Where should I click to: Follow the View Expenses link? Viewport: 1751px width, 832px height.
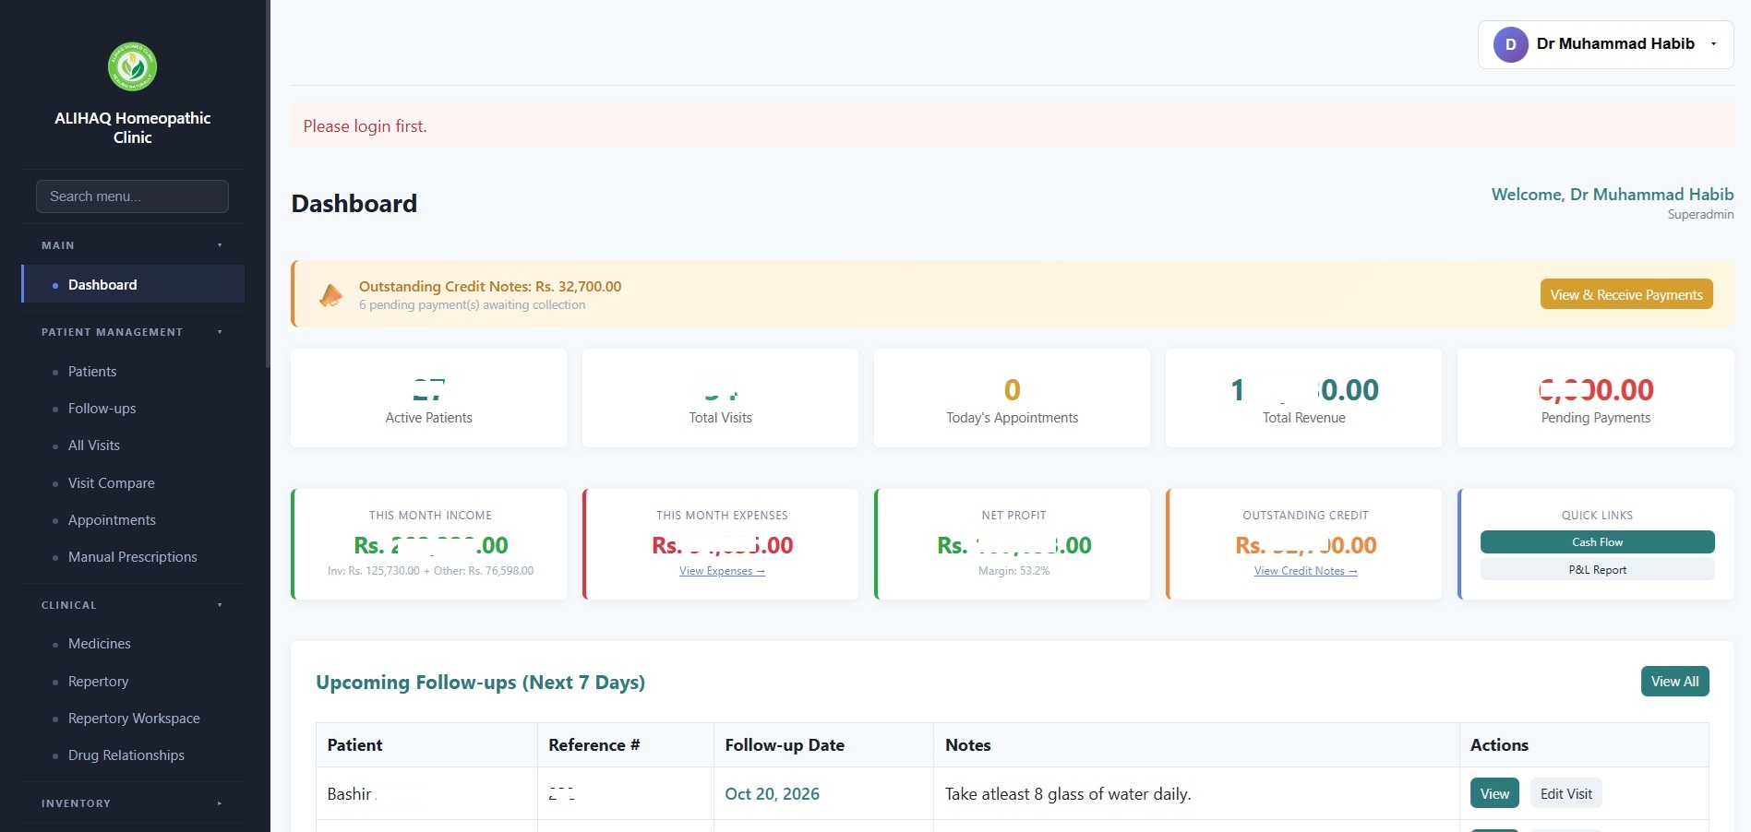[x=722, y=571]
